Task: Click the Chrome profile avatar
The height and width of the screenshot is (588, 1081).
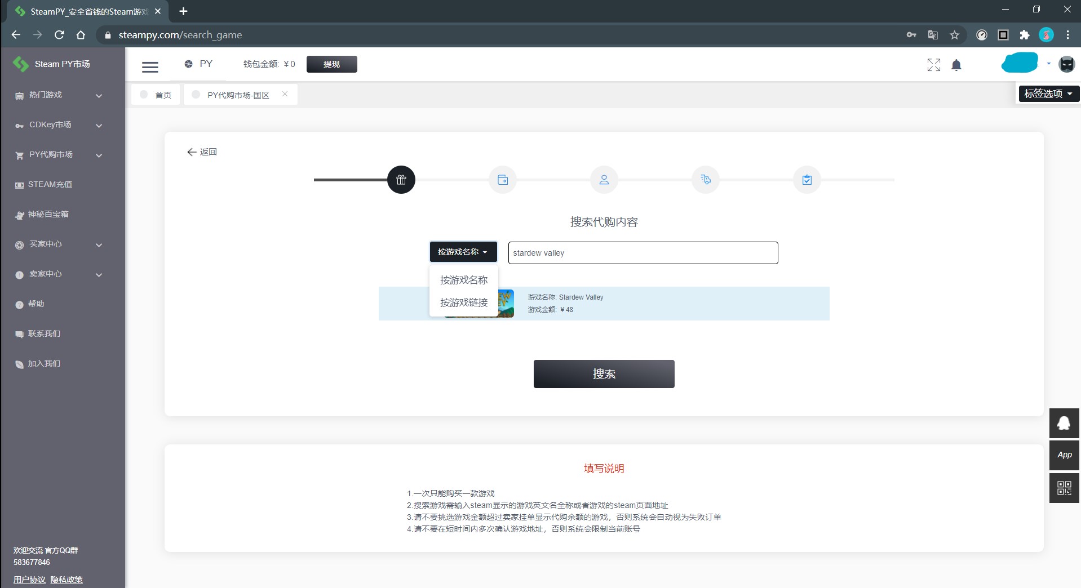Action: coord(1046,35)
